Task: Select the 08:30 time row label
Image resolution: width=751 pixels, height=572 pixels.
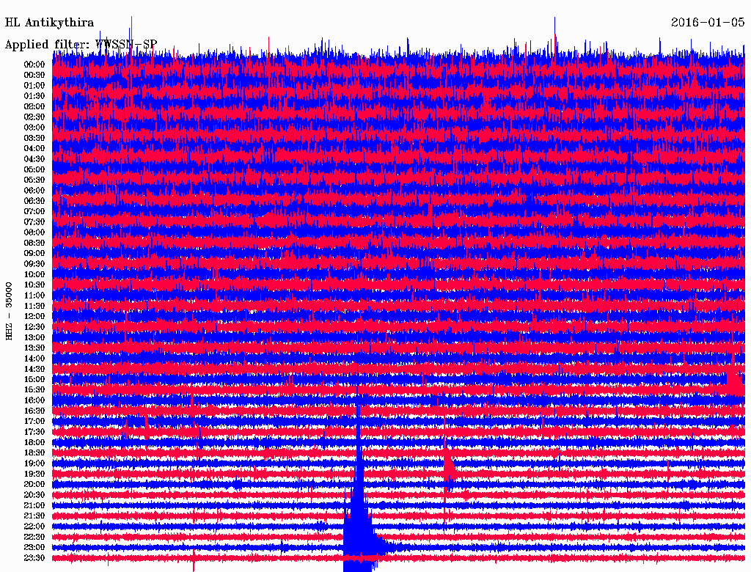Action: click(34, 243)
